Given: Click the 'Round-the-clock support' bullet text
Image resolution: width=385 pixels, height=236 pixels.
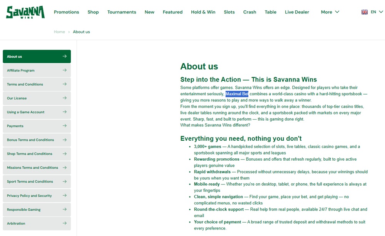Looking at the screenshot, I should 219,209.
